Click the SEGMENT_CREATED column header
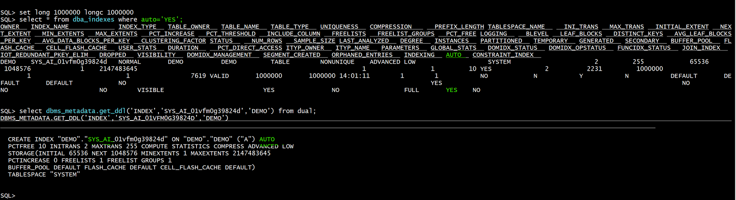Screen dimensions: 736x200 pyautogui.click(x=292, y=55)
